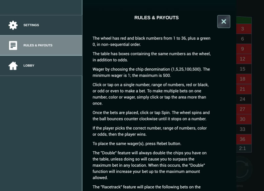Select the Rules & Payouts menu entry
The height and width of the screenshot is (191, 264).
[x=41, y=45]
